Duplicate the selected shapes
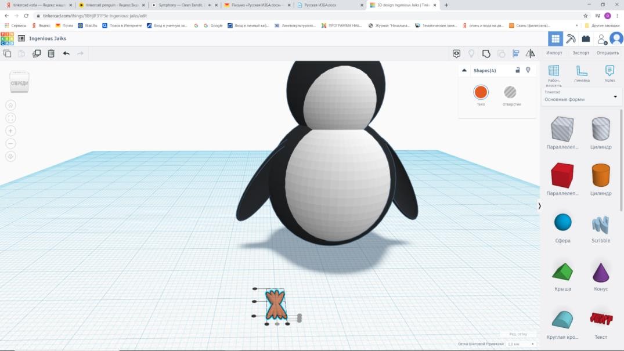 (37, 53)
